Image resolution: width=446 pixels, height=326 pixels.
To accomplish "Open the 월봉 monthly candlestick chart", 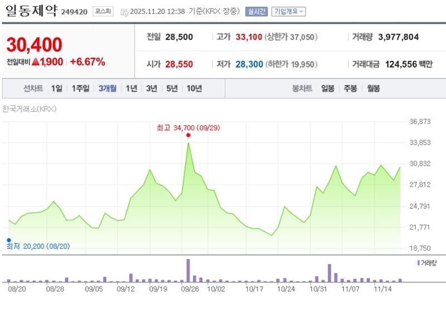I will (373, 88).
